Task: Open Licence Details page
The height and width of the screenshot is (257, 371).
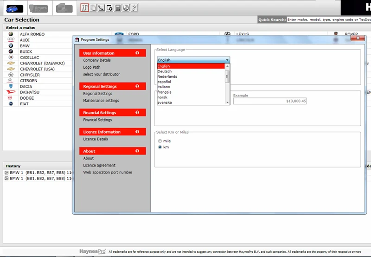Action: 96,139
